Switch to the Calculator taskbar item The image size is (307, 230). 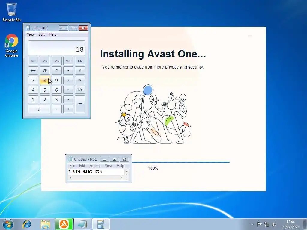(x=101, y=224)
